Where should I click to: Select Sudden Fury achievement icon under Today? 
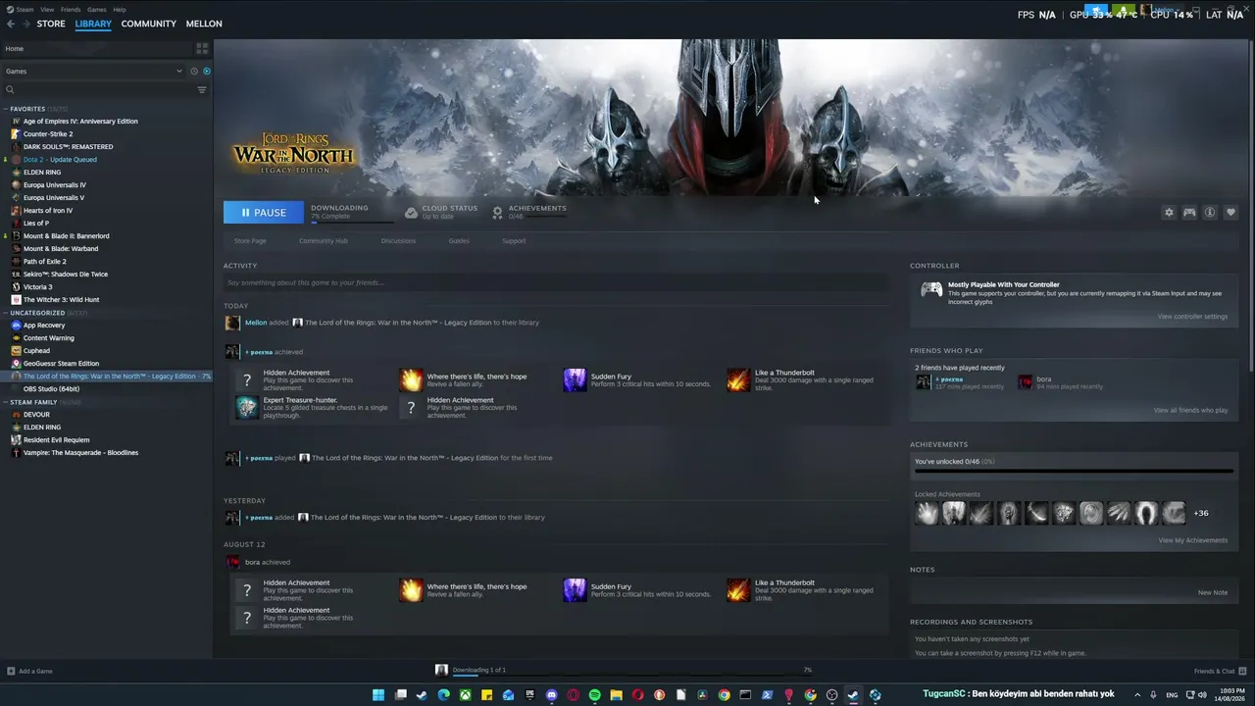(575, 379)
